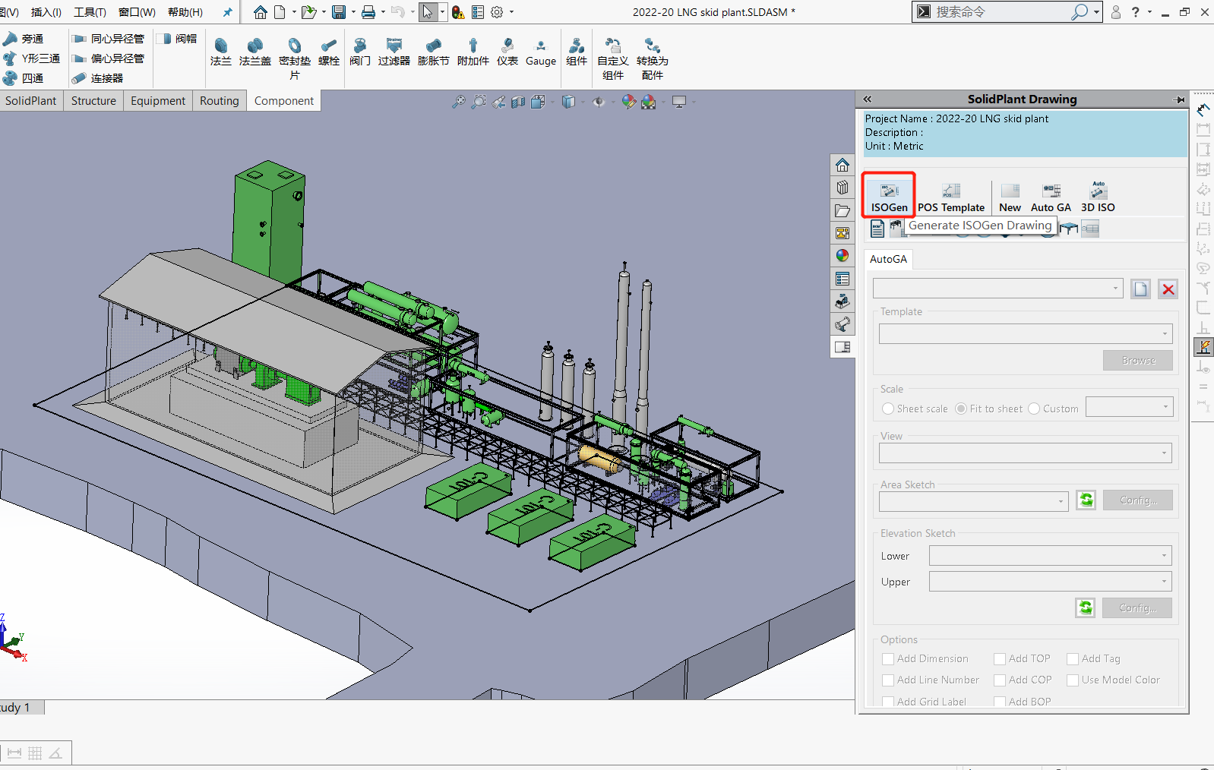1214x770 pixels.
Task: Select the Sheet scale radio button
Action: [887, 409]
